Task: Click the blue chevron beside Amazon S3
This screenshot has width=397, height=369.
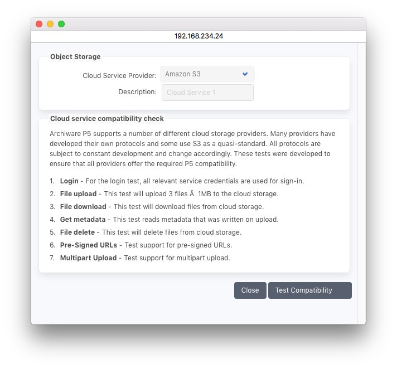Action: 245,74
